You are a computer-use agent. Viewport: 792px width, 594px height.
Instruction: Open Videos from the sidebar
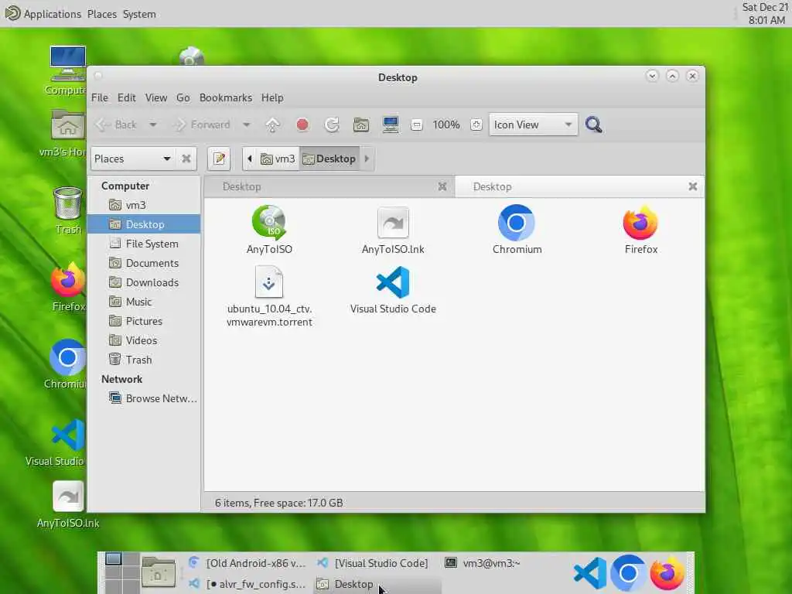tap(144, 340)
